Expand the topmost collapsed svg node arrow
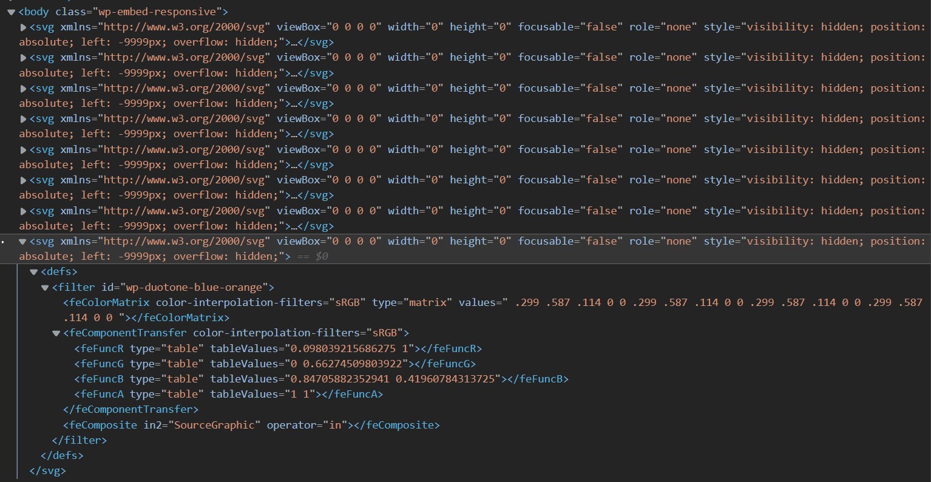931x482 pixels. coord(23,27)
